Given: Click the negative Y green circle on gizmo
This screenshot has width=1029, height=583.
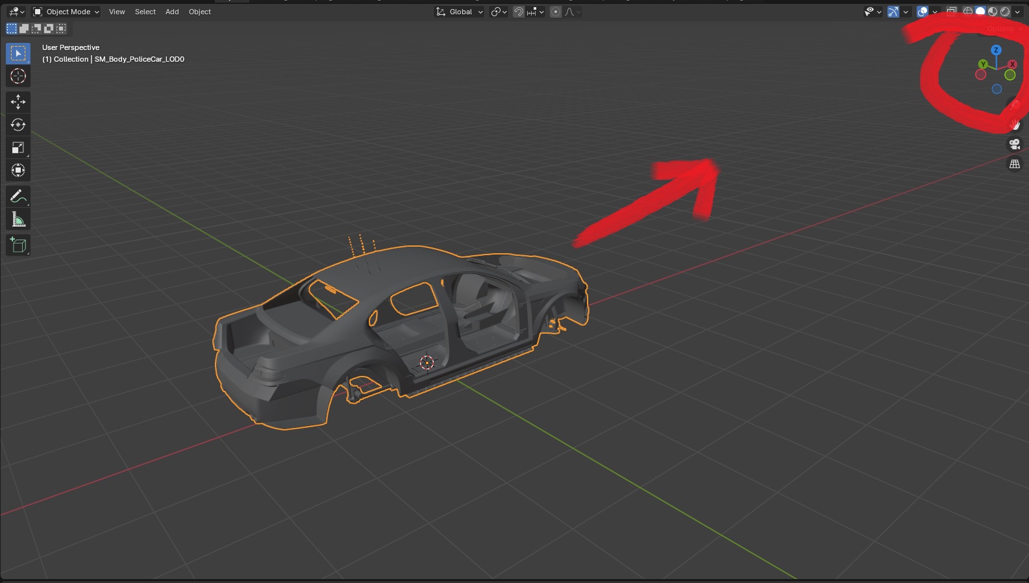Looking at the screenshot, I should [x=1010, y=75].
